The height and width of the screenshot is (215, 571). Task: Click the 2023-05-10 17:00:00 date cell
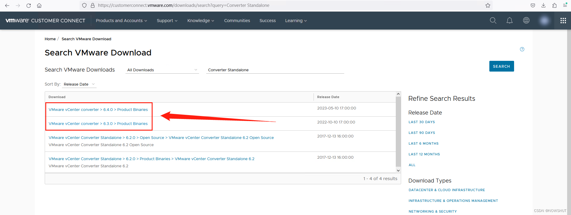(336, 108)
